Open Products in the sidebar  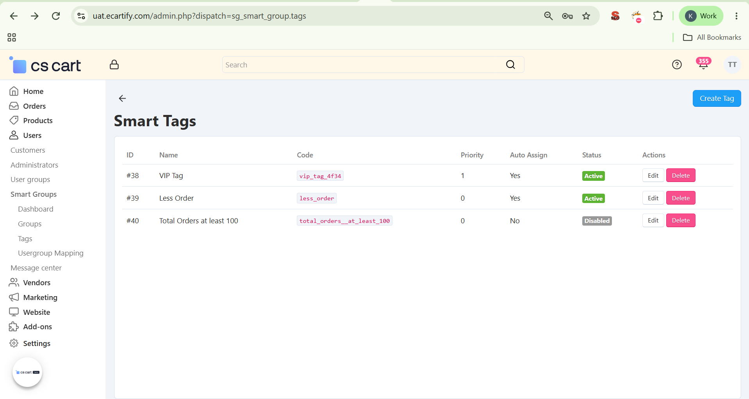point(31,120)
